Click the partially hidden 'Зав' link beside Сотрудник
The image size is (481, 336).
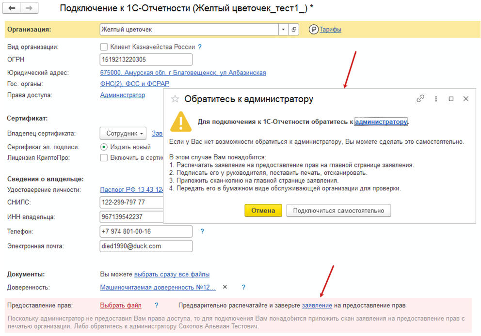pos(157,133)
